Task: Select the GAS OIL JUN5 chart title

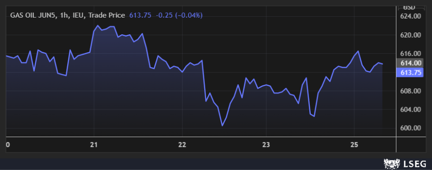Action: click(68, 15)
